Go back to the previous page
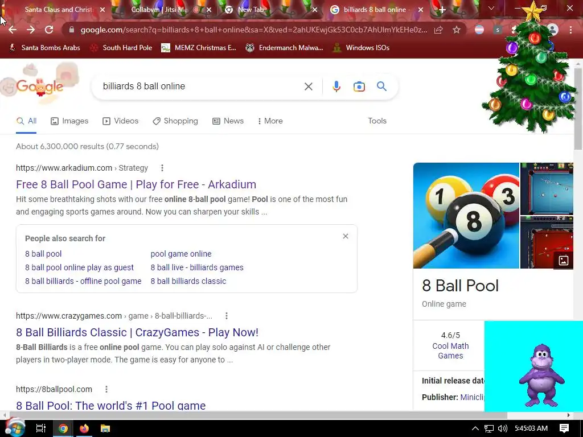The width and height of the screenshot is (583, 437). tap(13, 30)
